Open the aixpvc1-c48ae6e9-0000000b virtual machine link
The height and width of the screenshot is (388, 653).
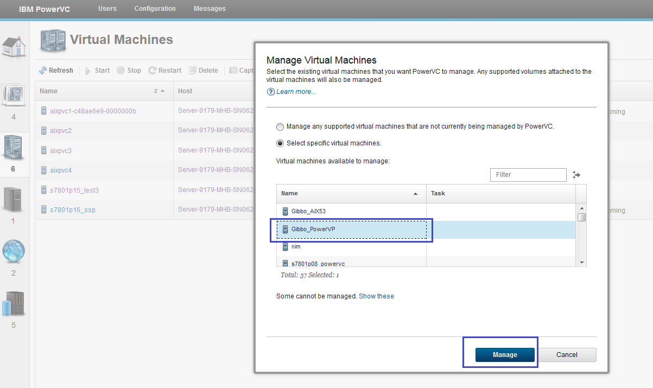point(93,111)
